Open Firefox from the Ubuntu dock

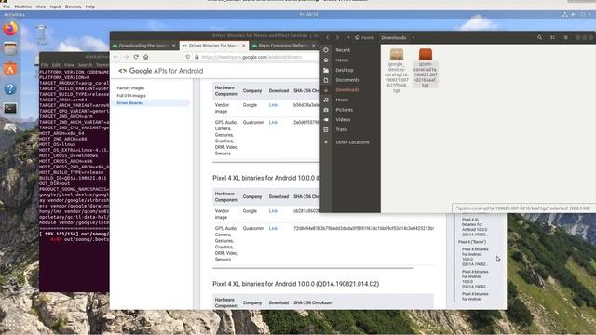point(10,29)
